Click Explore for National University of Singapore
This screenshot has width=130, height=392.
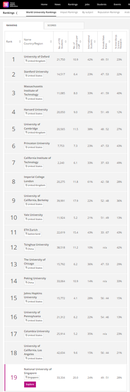coord(30,384)
